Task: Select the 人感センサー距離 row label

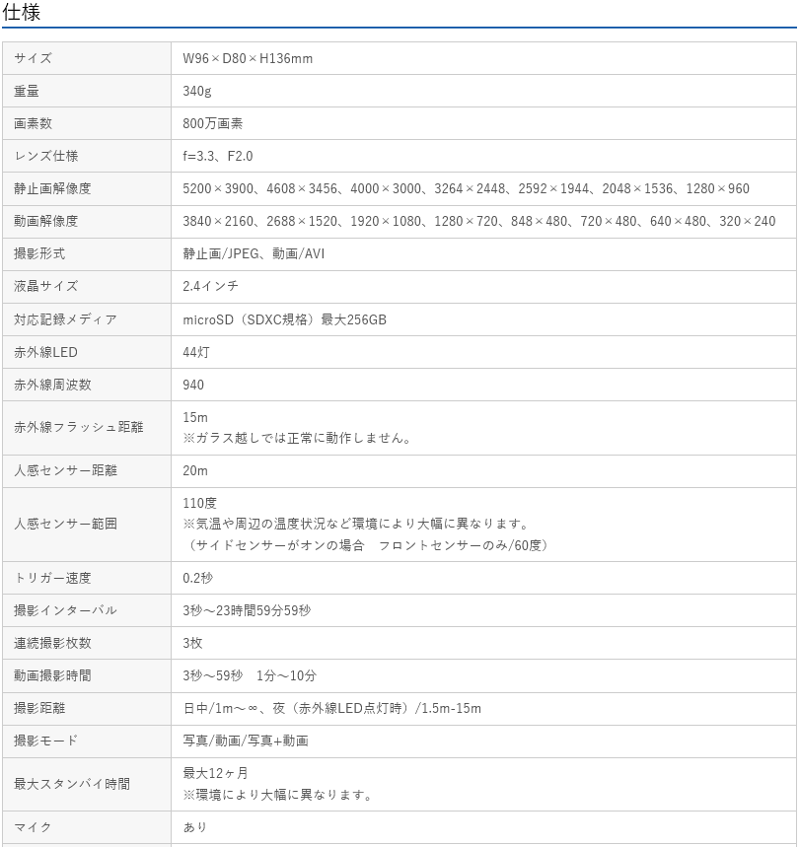Action: [x=65, y=470]
